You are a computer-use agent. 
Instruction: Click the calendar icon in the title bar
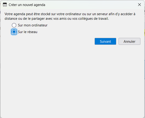(x=5, y=5)
